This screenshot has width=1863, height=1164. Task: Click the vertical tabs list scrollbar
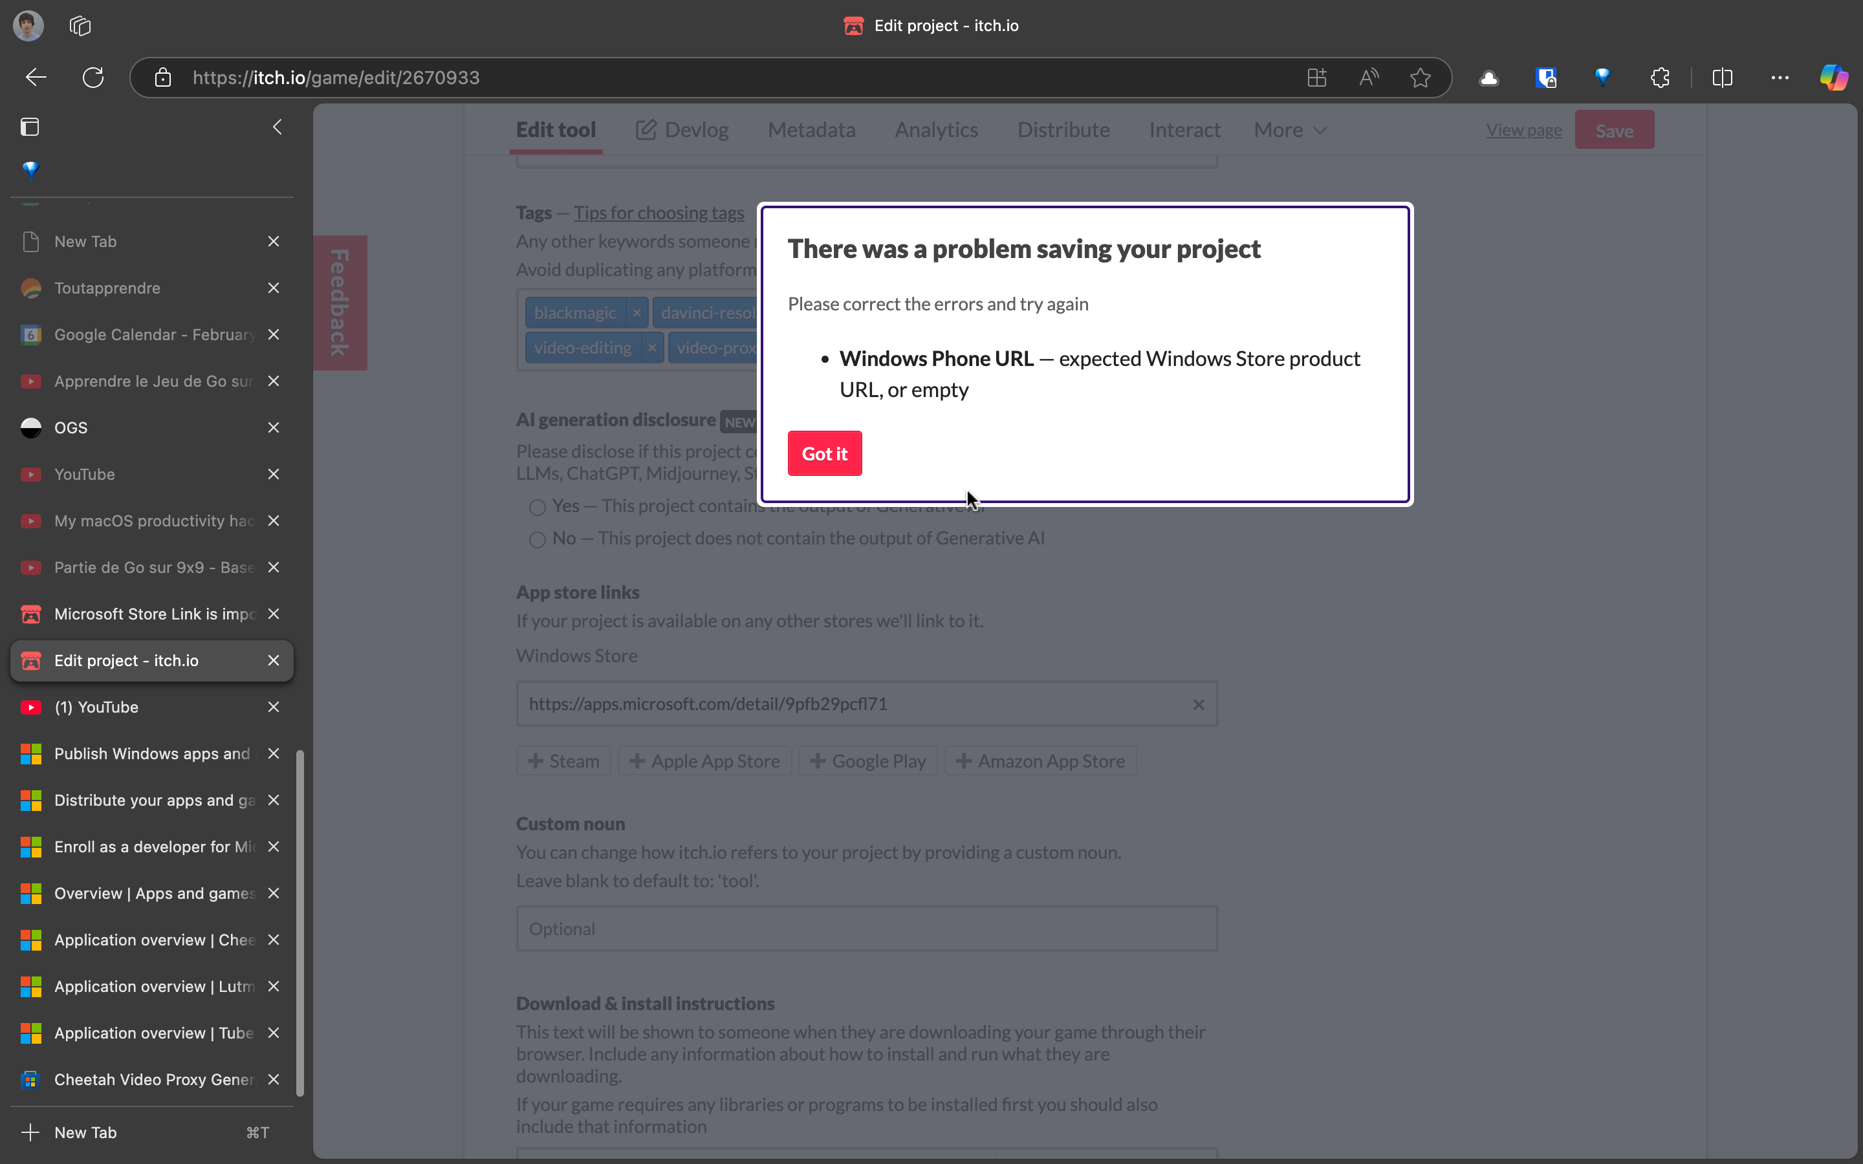point(300,922)
